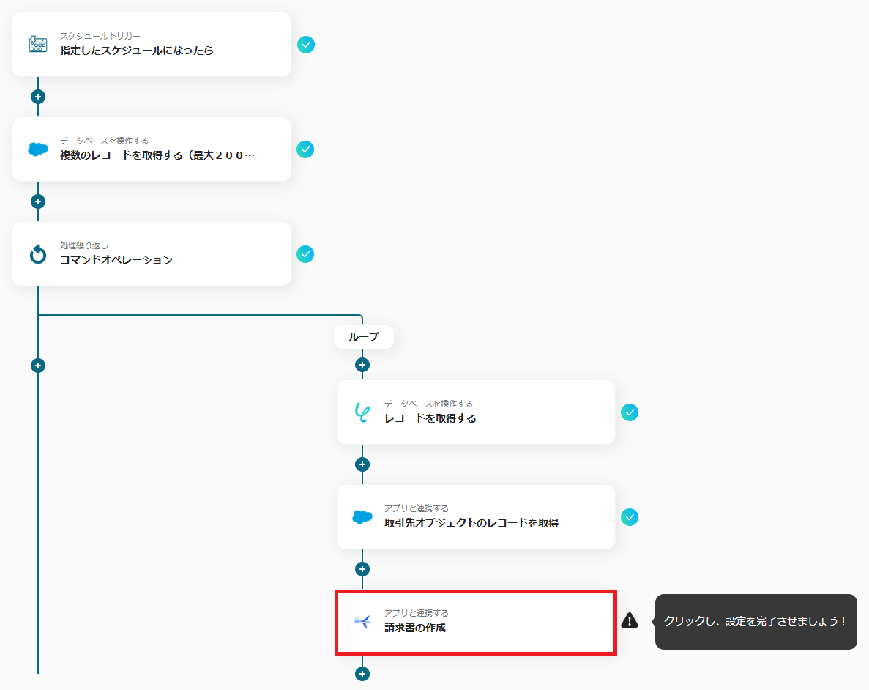
Task: Add a step below レコードを取得する
Action: pyautogui.click(x=362, y=464)
